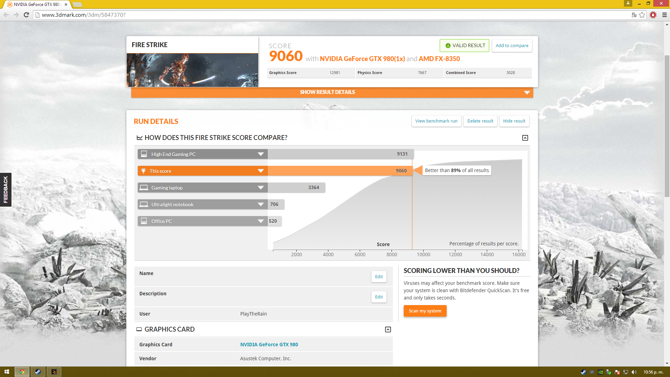Close the NVIDIA GeForce GTX 980 tab
Screen dimensions: 670x377
point(66,5)
